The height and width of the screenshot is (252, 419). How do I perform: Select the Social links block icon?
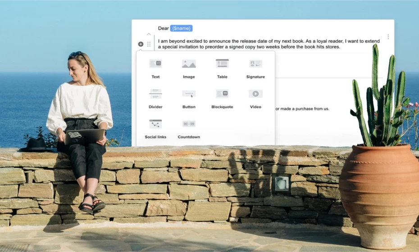(155, 124)
